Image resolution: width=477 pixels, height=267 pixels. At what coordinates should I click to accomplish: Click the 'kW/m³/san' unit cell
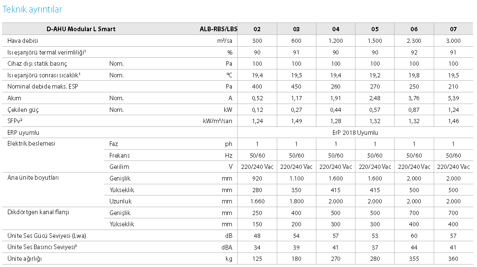pyautogui.click(x=215, y=121)
